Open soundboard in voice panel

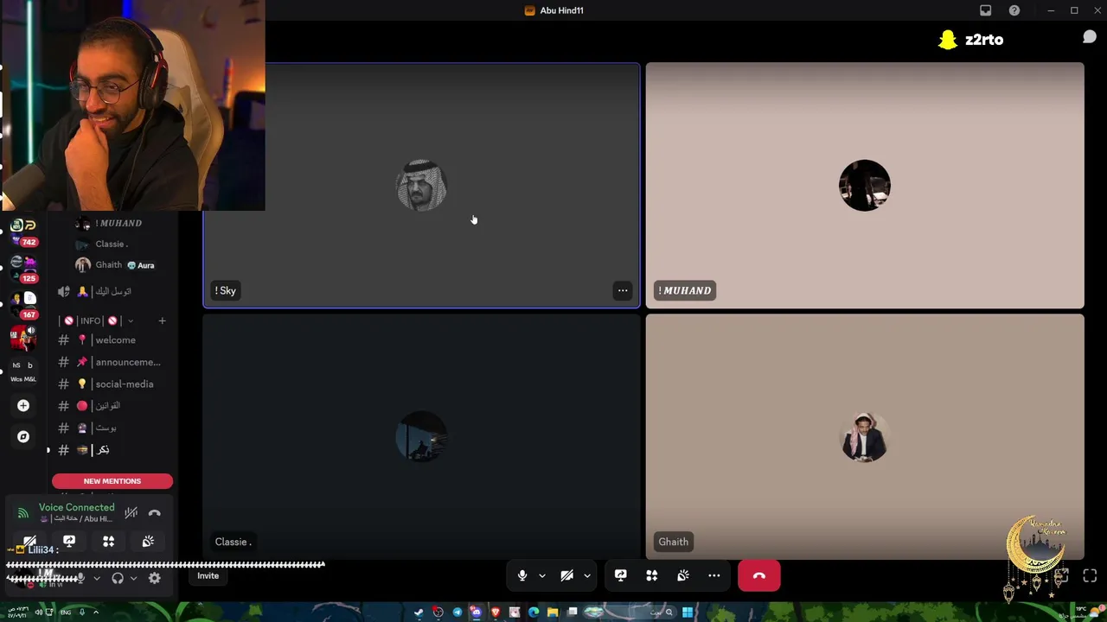[x=149, y=542]
